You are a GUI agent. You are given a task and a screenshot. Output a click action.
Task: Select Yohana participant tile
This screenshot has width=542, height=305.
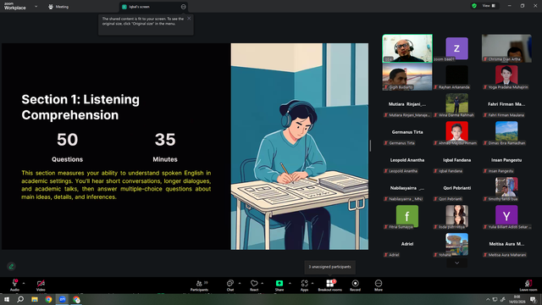456,245
